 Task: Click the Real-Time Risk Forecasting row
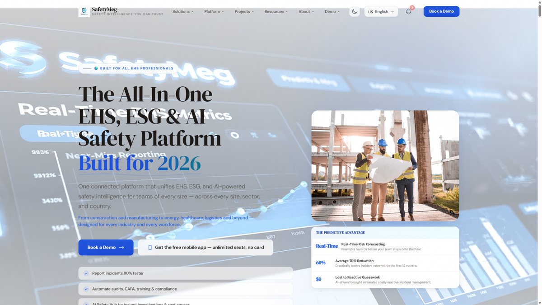pos(385,246)
